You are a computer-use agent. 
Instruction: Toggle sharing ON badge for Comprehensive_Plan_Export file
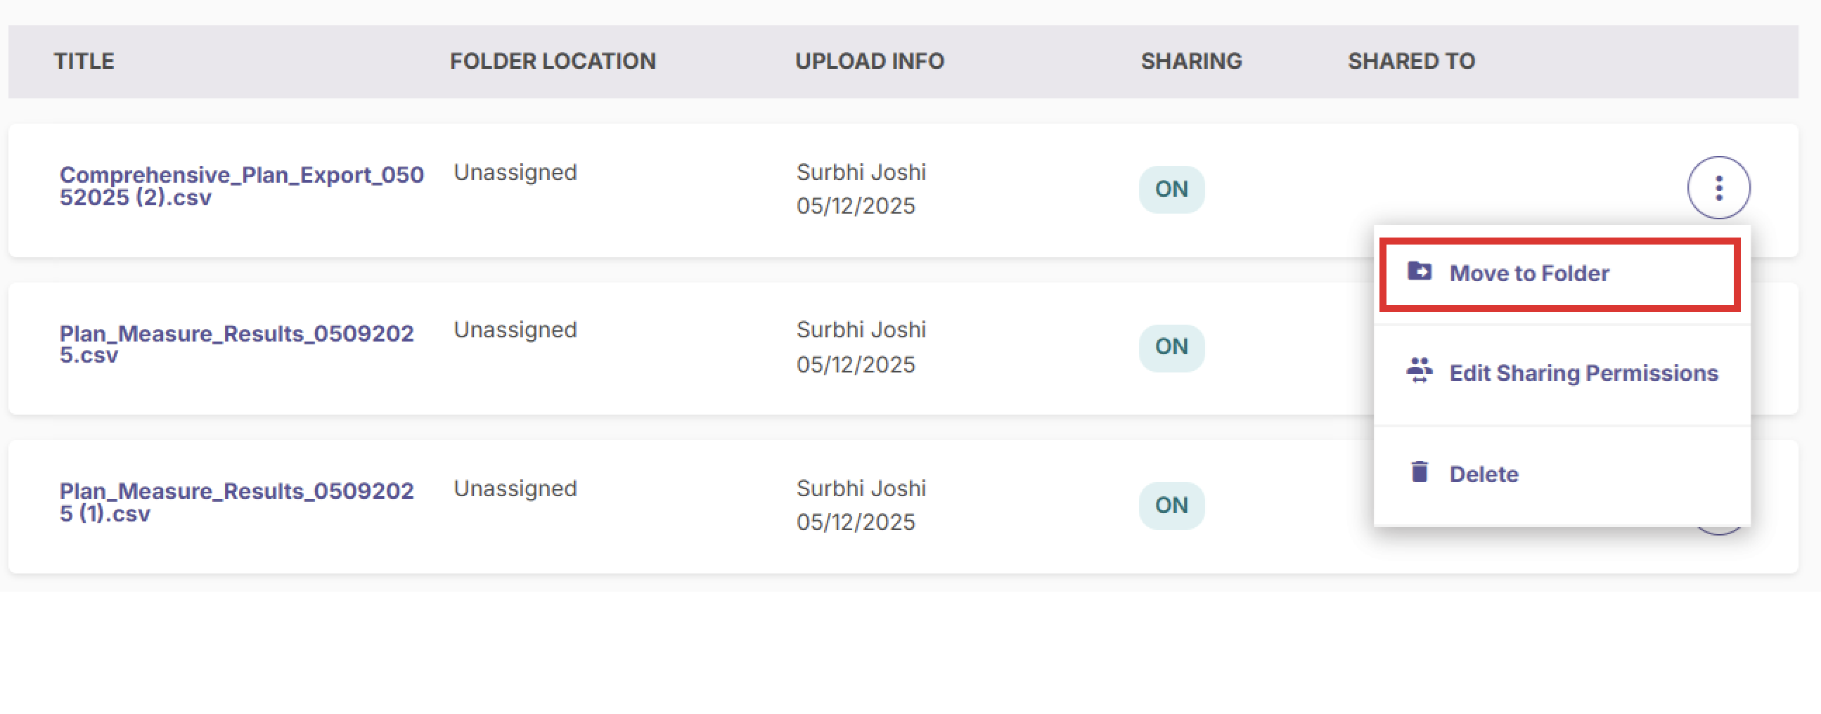[1171, 189]
